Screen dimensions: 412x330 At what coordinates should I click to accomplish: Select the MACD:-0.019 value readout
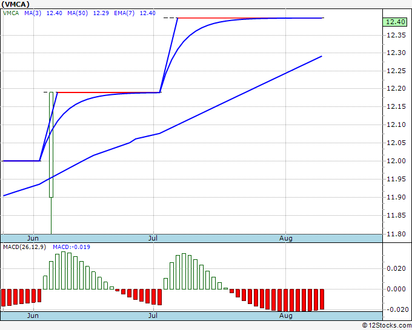[71, 247]
